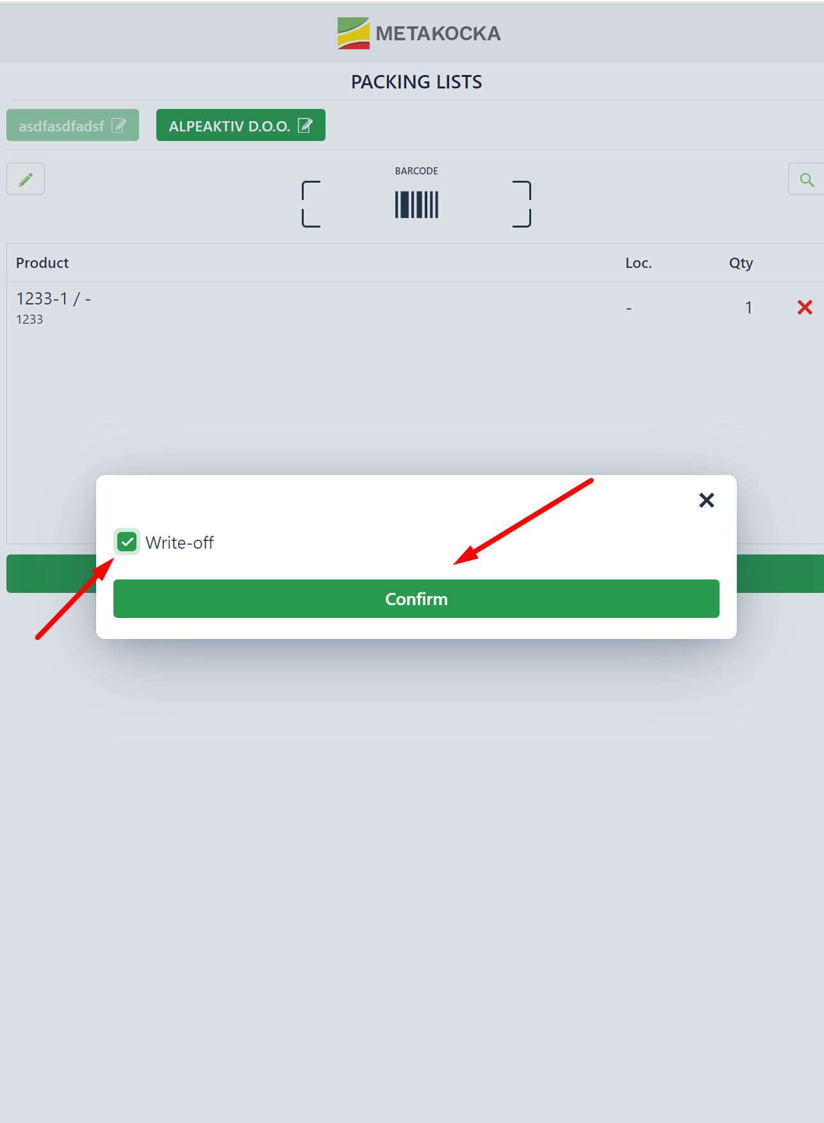Click the PACKING LISTS title
This screenshot has height=1123, width=824.
coord(416,82)
